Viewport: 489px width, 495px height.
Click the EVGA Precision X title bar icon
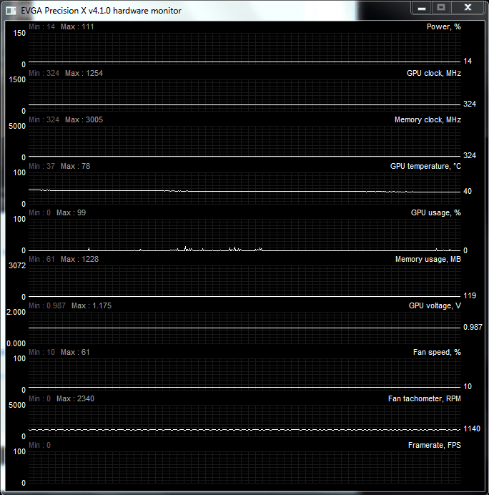tap(11, 11)
